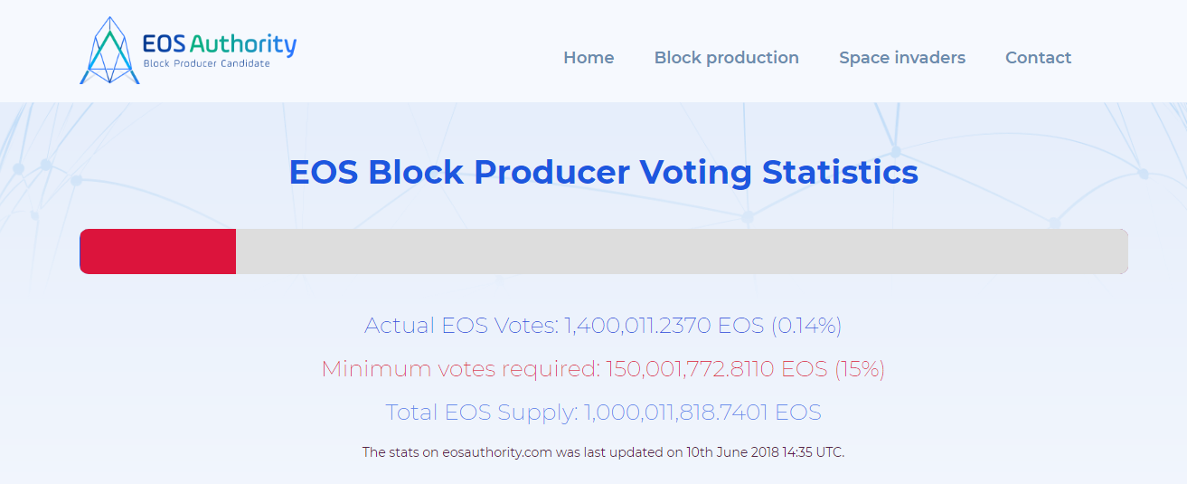Click the (15%) required percentage
This screenshot has height=484, width=1187.
pyautogui.click(x=859, y=369)
